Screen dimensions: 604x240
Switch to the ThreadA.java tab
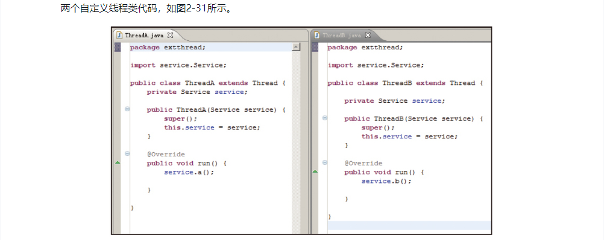pos(144,35)
